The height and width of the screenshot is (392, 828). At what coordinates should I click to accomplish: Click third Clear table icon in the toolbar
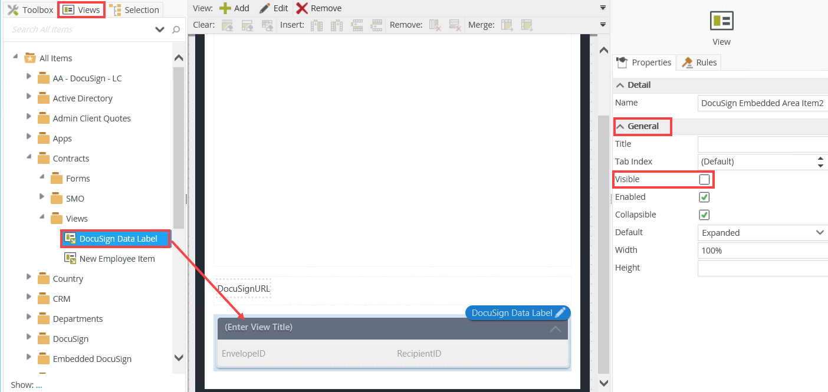click(x=268, y=25)
